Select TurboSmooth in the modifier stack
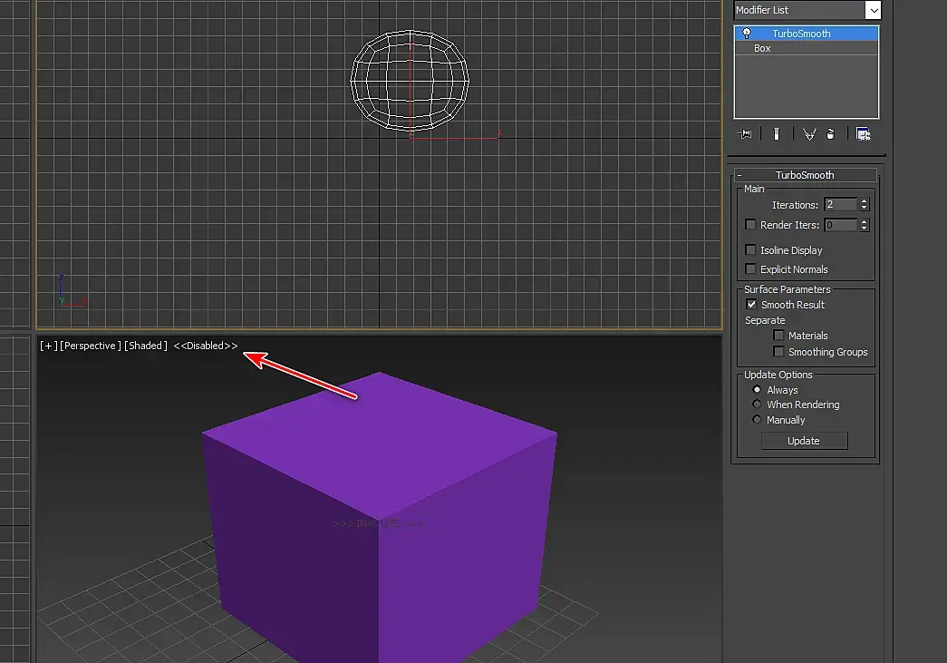The image size is (947, 663). [807, 34]
